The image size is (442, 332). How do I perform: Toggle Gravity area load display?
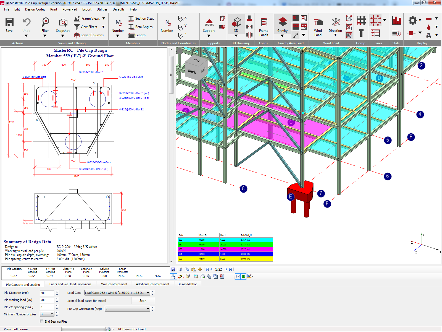tap(282, 22)
